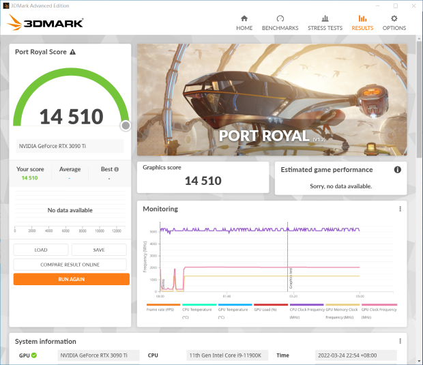Minimize the 3DMark window
This screenshot has width=423, height=365.
377,5
